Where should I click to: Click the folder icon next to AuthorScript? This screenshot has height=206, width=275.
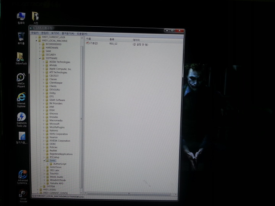(51, 164)
